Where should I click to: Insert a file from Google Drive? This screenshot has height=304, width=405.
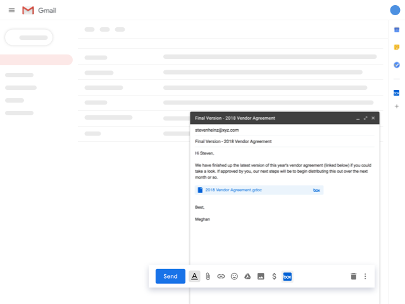[x=247, y=276]
